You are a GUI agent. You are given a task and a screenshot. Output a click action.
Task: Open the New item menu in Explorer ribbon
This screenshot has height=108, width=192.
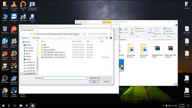[140, 28]
